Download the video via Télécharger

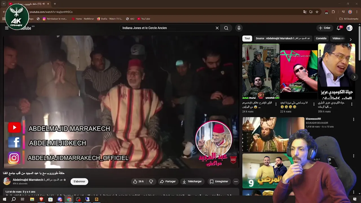(x=192, y=182)
